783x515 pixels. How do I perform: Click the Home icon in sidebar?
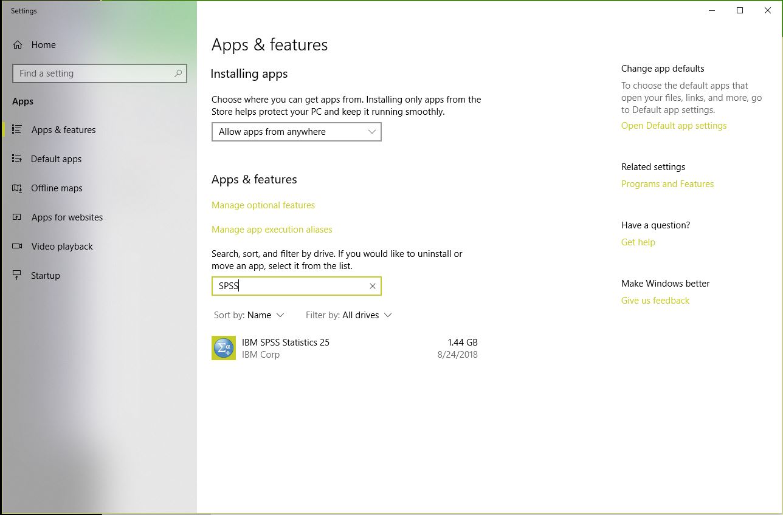18,45
